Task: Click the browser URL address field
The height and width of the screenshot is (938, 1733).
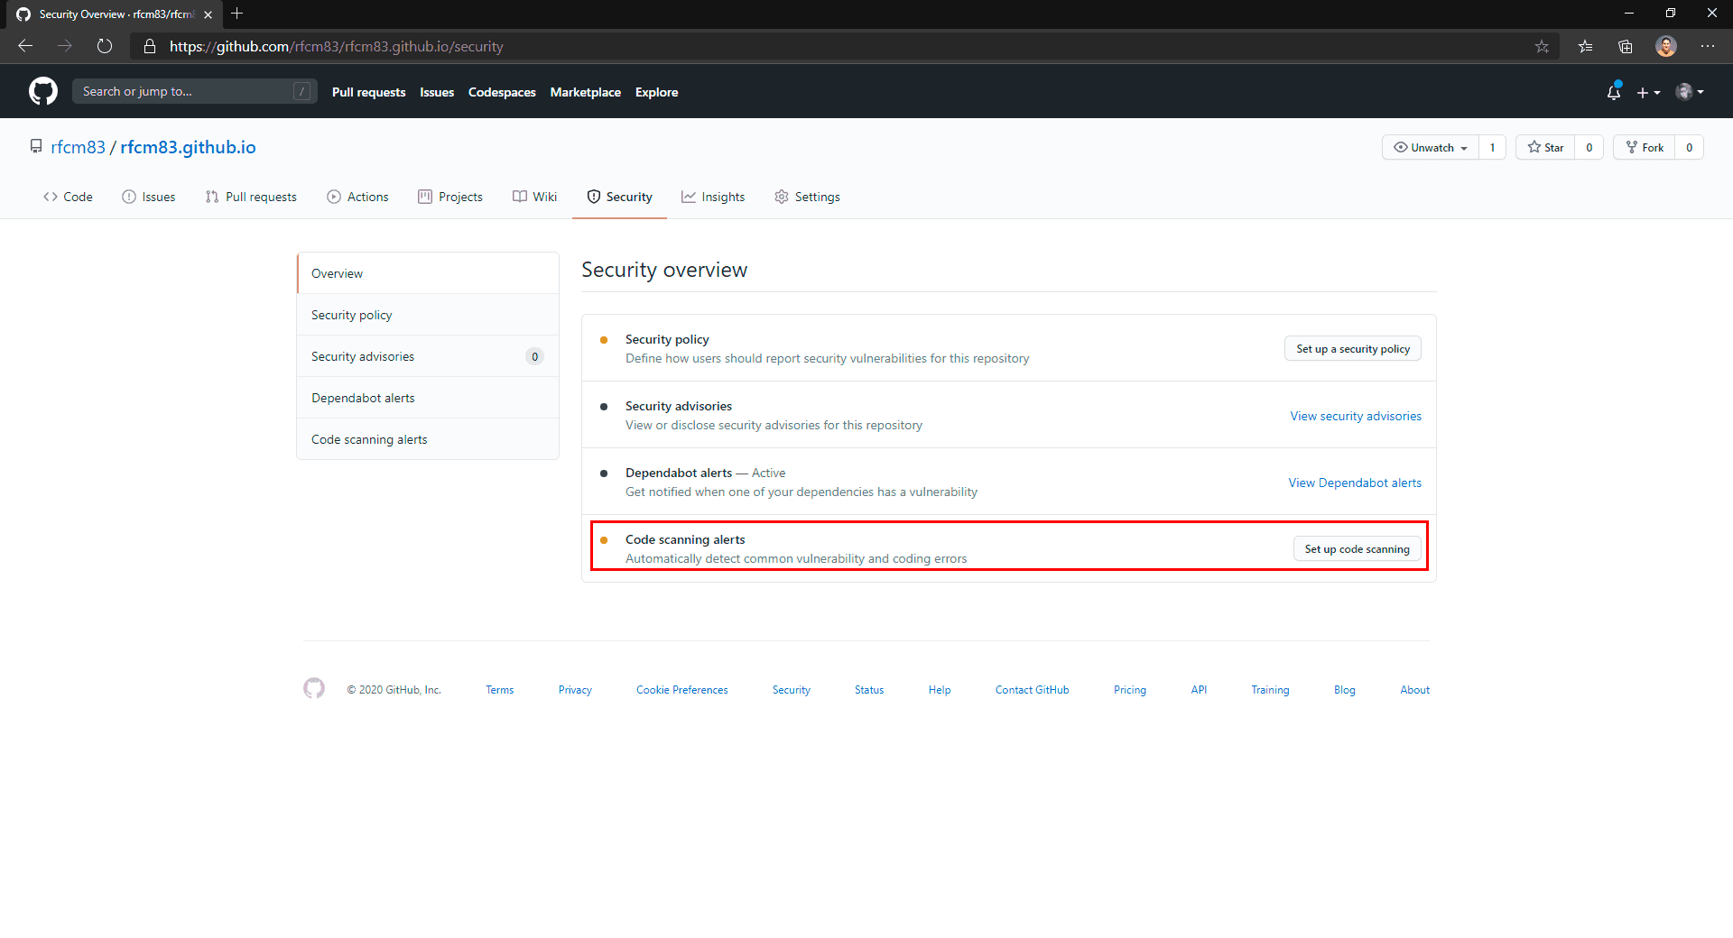Action: [x=844, y=46]
